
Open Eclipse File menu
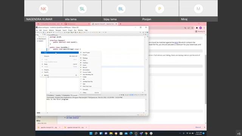(37, 30)
